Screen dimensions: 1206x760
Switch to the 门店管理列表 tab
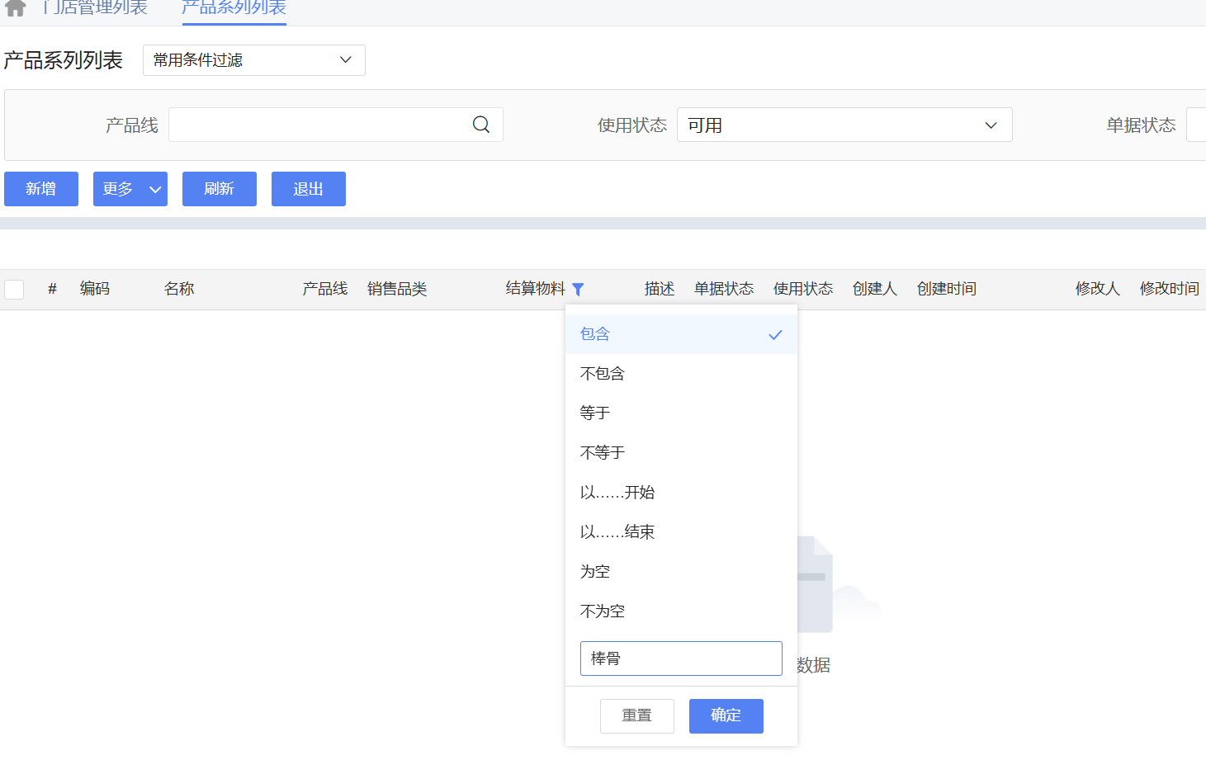pos(97,8)
